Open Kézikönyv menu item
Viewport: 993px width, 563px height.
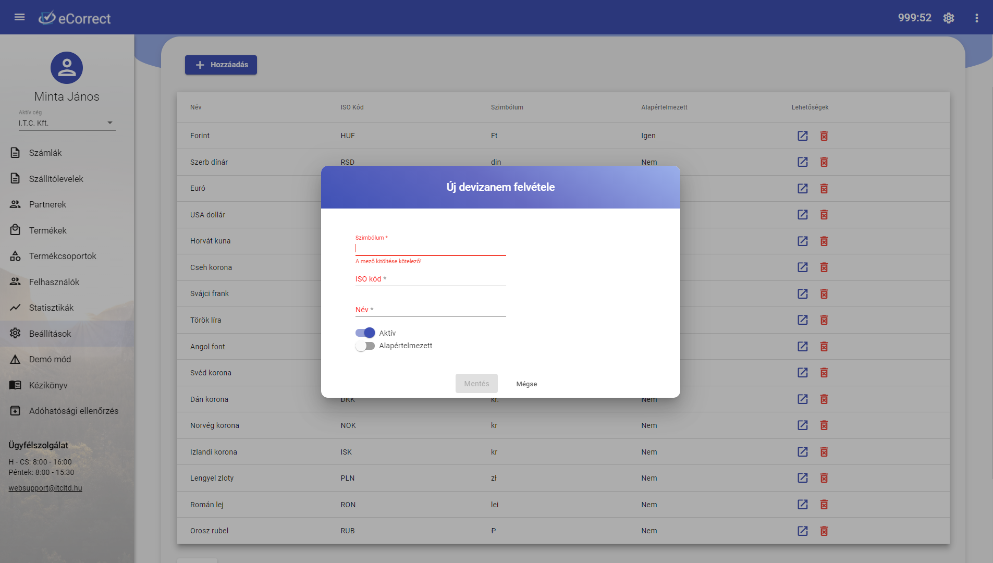(x=67, y=385)
